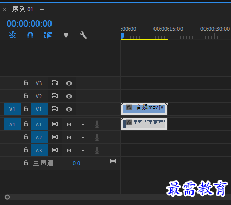The image size is (231, 205).
Task: Click fx badge on audio clip
Action: point(129,123)
